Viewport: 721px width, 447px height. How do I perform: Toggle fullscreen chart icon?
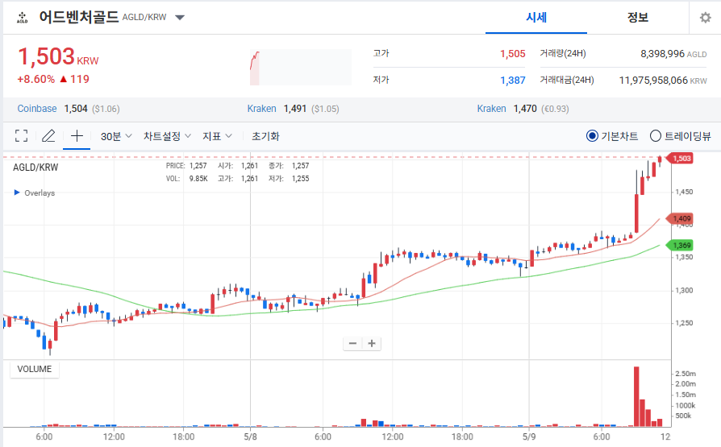[x=21, y=136]
